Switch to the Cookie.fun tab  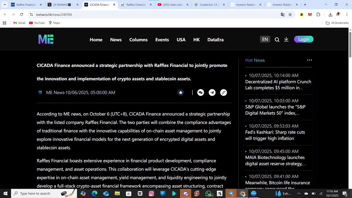click(x=210, y=5)
